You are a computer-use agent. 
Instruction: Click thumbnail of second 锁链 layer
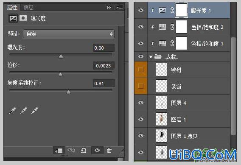click(161, 86)
